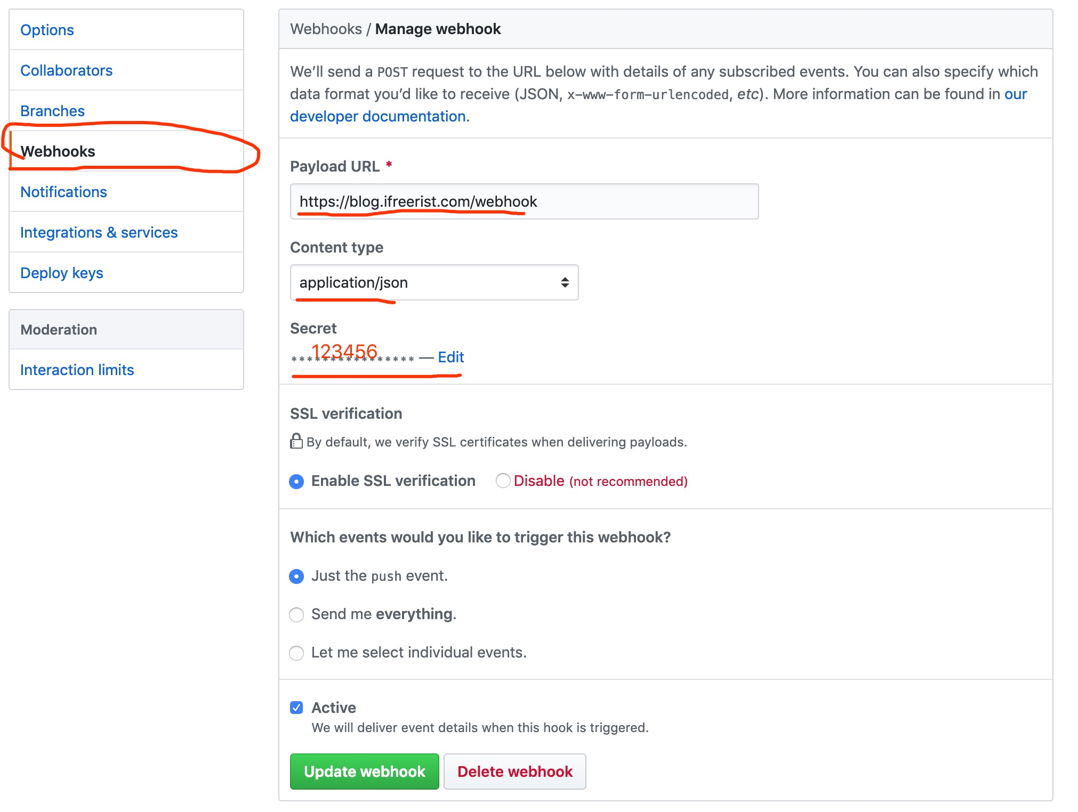Toggle the Active checkbox

coord(296,708)
